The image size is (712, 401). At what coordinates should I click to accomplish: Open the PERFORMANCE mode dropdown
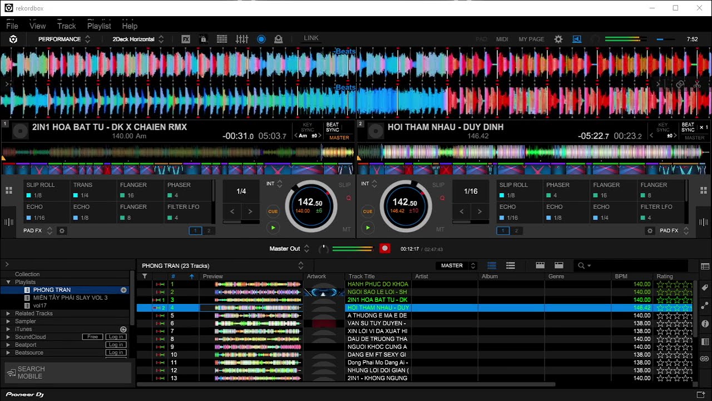tap(64, 39)
